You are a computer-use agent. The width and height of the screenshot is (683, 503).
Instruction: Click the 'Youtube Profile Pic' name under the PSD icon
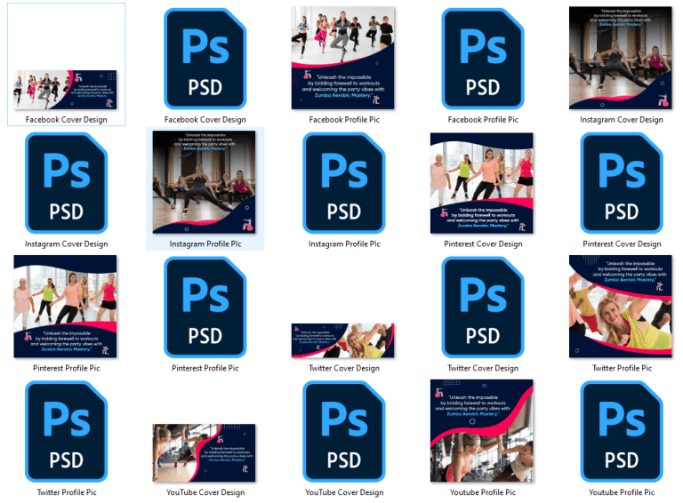point(622,492)
